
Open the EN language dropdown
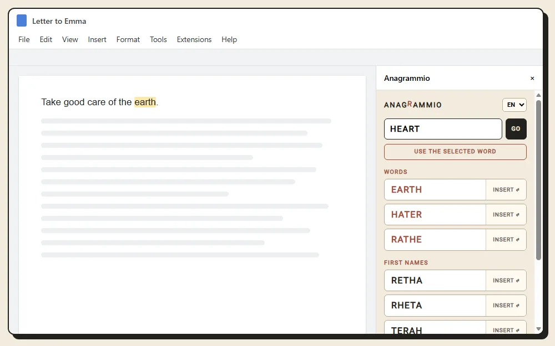click(514, 105)
